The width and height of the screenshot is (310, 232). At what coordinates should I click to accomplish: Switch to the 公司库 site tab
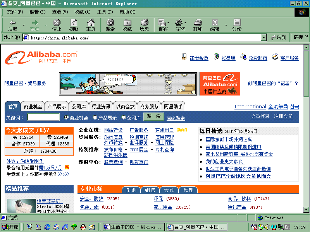tap(79, 107)
